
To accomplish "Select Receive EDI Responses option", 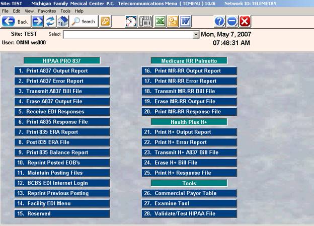I will tap(61, 112).
